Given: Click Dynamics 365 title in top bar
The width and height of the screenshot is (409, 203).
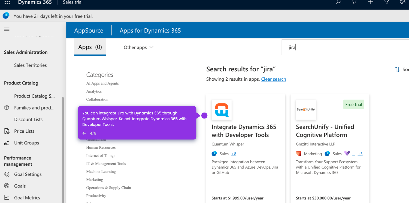Looking at the screenshot, I should click(35, 2).
